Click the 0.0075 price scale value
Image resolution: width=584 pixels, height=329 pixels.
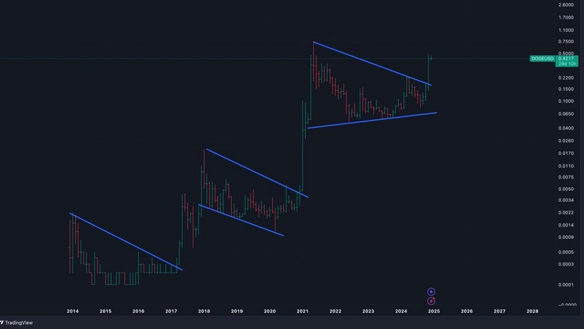pos(566,177)
